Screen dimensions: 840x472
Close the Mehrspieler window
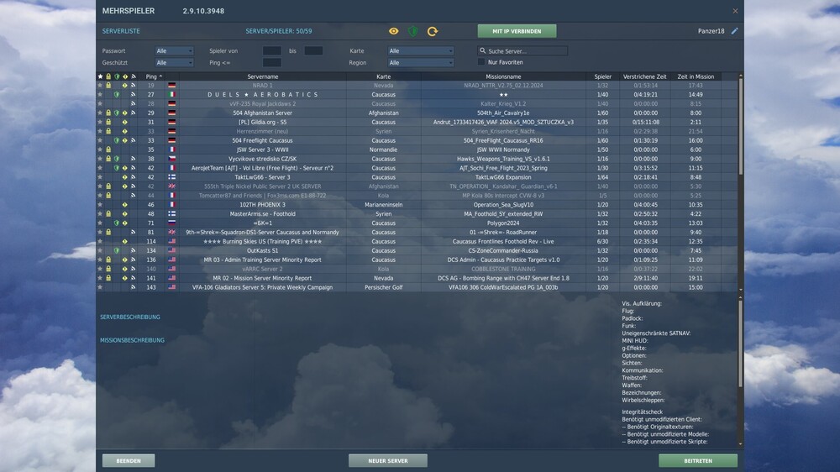[x=735, y=11]
